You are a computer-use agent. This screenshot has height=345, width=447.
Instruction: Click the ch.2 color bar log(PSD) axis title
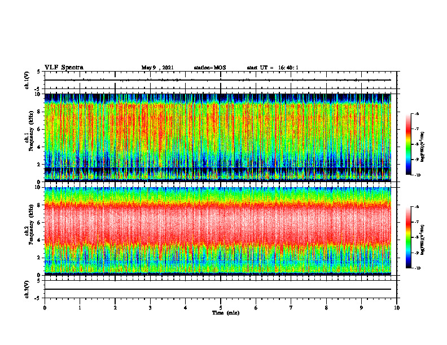click(x=423, y=240)
